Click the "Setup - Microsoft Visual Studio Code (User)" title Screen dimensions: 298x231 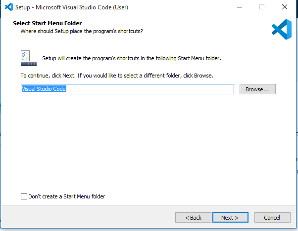click(72, 7)
